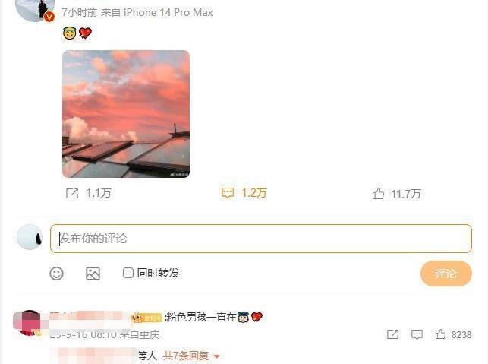
Task: Like the post with 11.7万 thumbs-up
Action: (x=378, y=194)
